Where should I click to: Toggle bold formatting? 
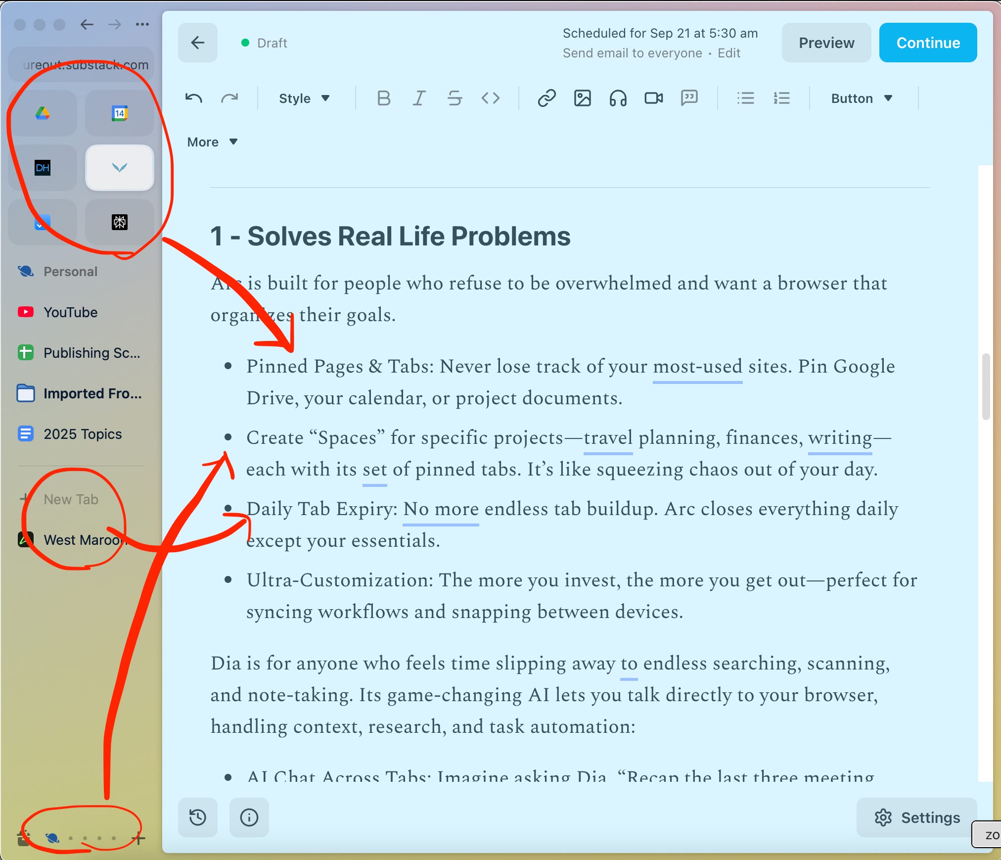coord(383,98)
